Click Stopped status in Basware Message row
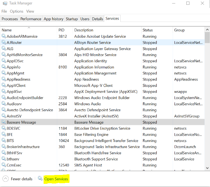Viewport: 210px width, 187px height. point(150,122)
